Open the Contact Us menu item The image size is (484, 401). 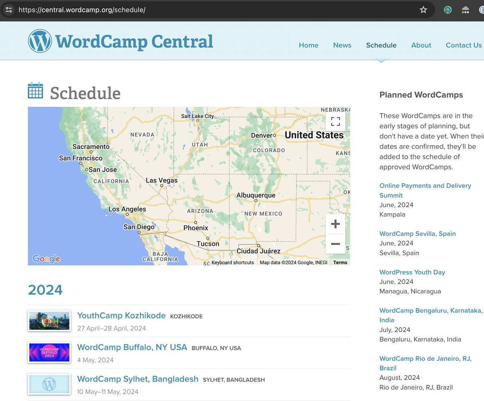[464, 45]
